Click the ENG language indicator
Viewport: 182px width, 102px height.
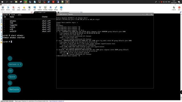tap(169, 2)
